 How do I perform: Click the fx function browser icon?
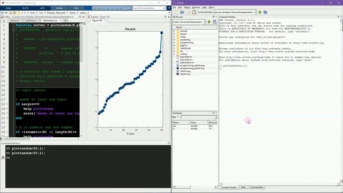pos(3,158)
